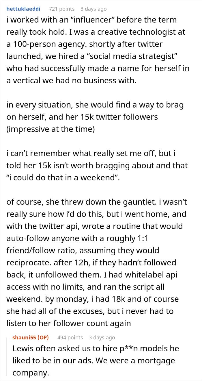
Task: Click the phrase "whitelabel api"
Action: [x=152, y=274]
